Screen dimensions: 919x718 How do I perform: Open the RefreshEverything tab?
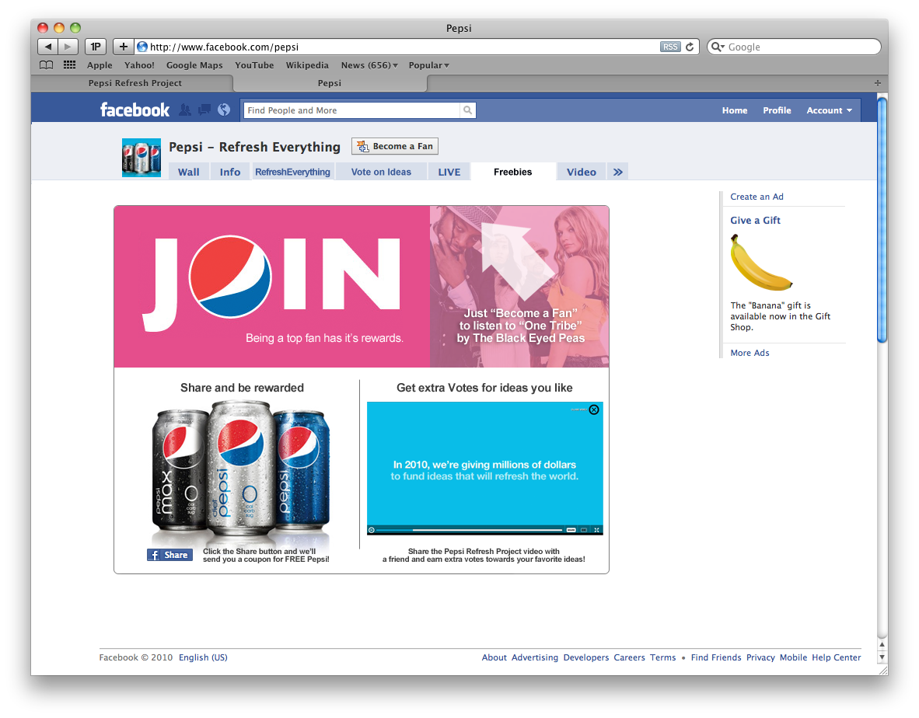pyautogui.click(x=292, y=172)
